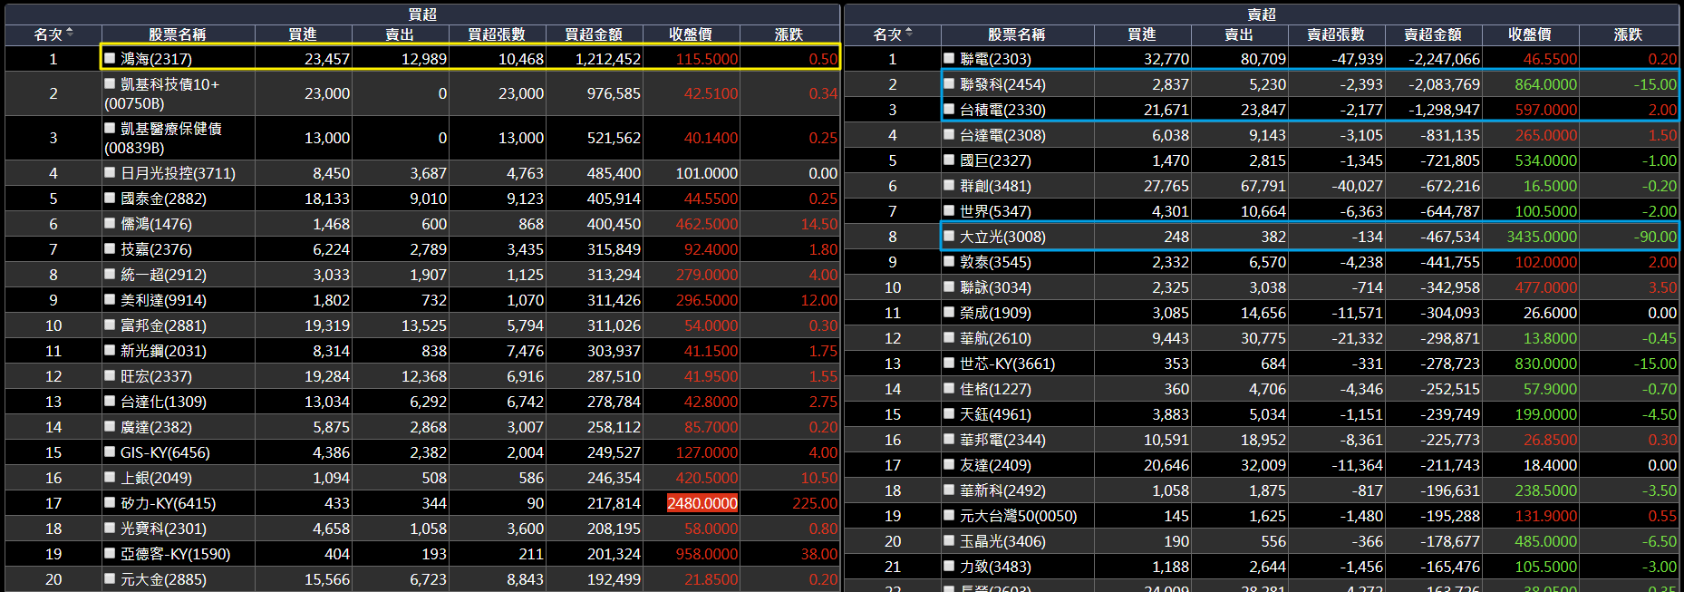
Task: Tick the checkbox for 矽力-KY(6415)
Action: [110, 502]
